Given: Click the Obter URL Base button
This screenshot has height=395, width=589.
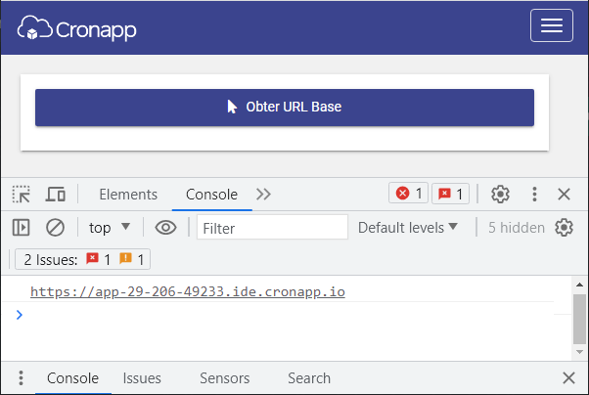Looking at the screenshot, I should [285, 108].
